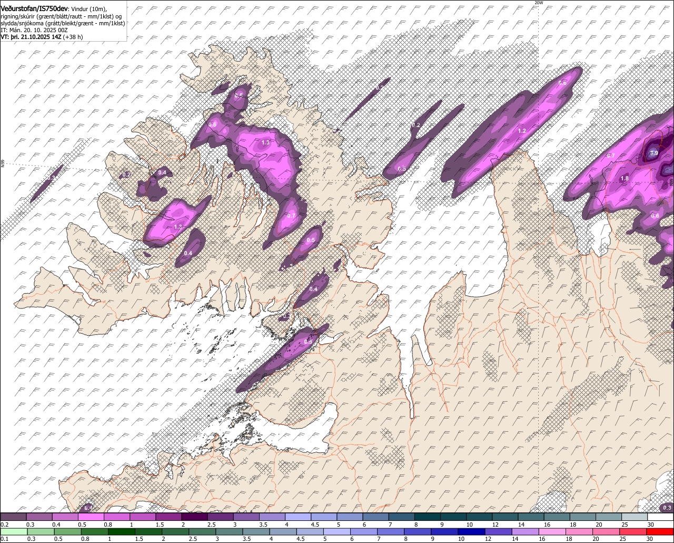This screenshot has height=543, width=674.
Task: Select top-row legend swatch beginning at 0.2
Action: pos(13,517)
